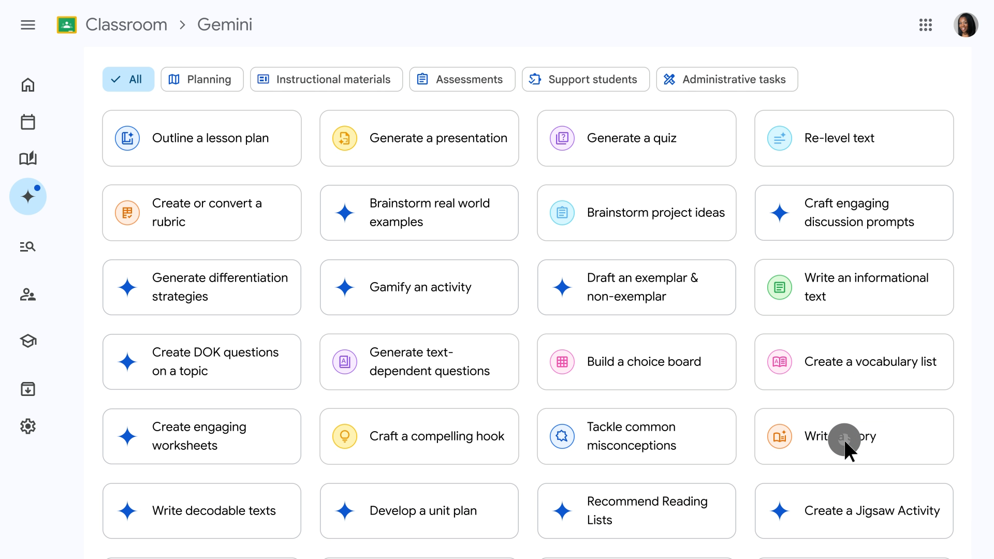Select the Gemini sparkle sidebar icon
Screen dimensions: 994x559
28,197
